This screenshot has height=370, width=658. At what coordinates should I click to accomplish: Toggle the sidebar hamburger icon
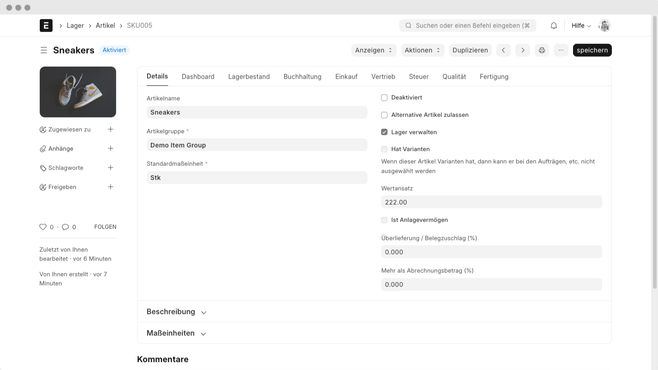coord(44,50)
